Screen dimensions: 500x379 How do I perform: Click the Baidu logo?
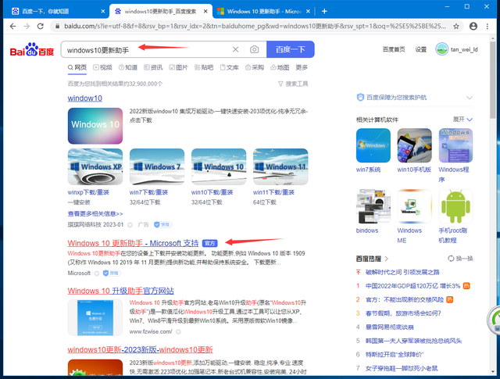pos(32,49)
